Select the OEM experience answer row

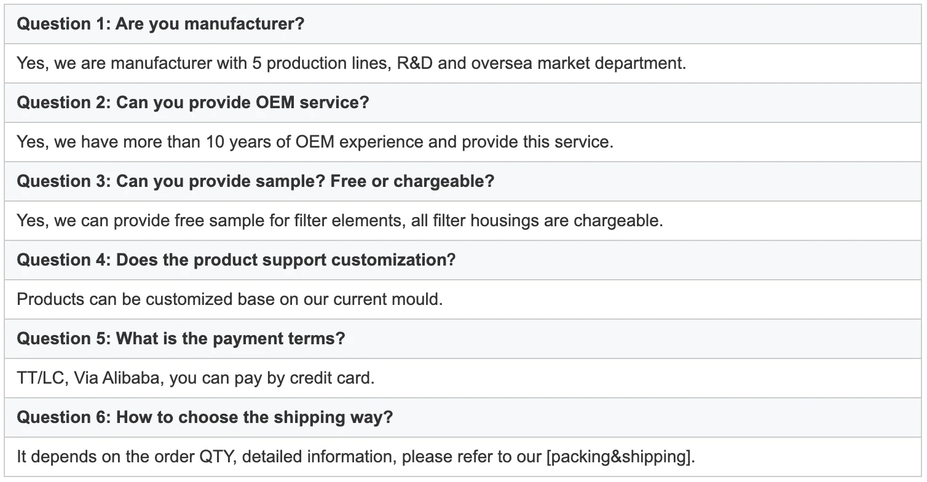[x=314, y=142]
